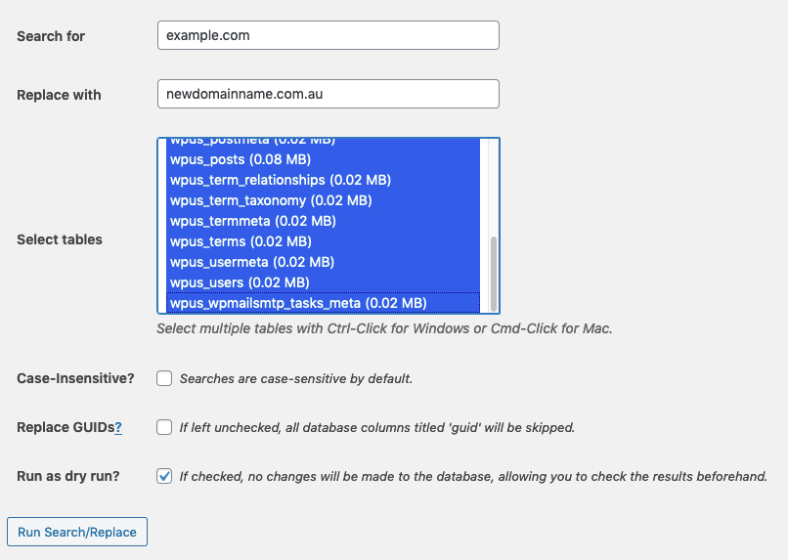Click the 'Search for' field label
This screenshot has height=560, width=788.
click(51, 36)
